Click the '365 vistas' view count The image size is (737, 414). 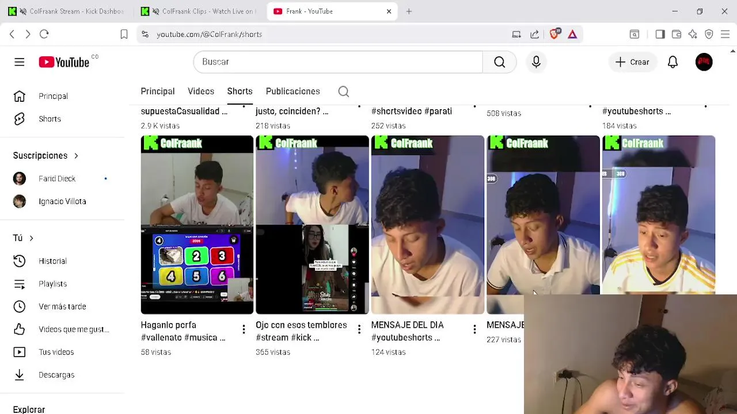coord(273,352)
